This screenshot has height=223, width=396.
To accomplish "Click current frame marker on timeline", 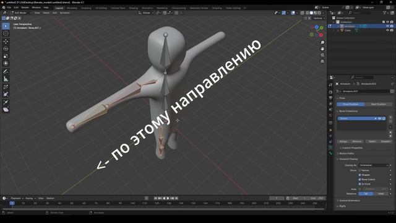I will 12,203.
